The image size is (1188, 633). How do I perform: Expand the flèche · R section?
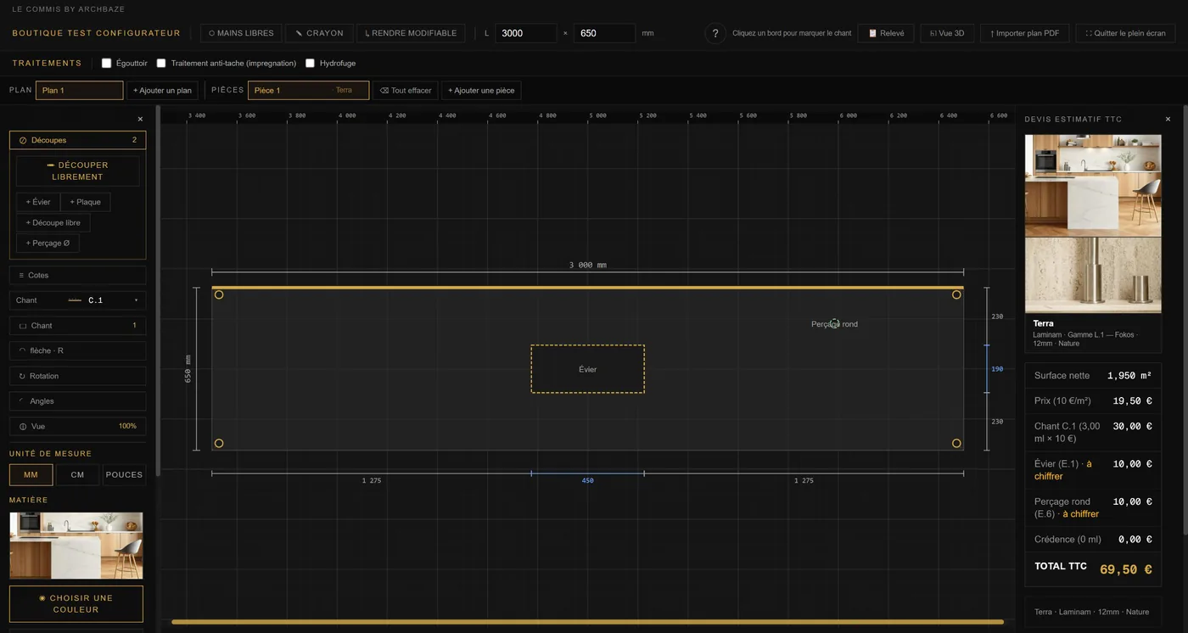pyautogui.click(x=77, y=350)
